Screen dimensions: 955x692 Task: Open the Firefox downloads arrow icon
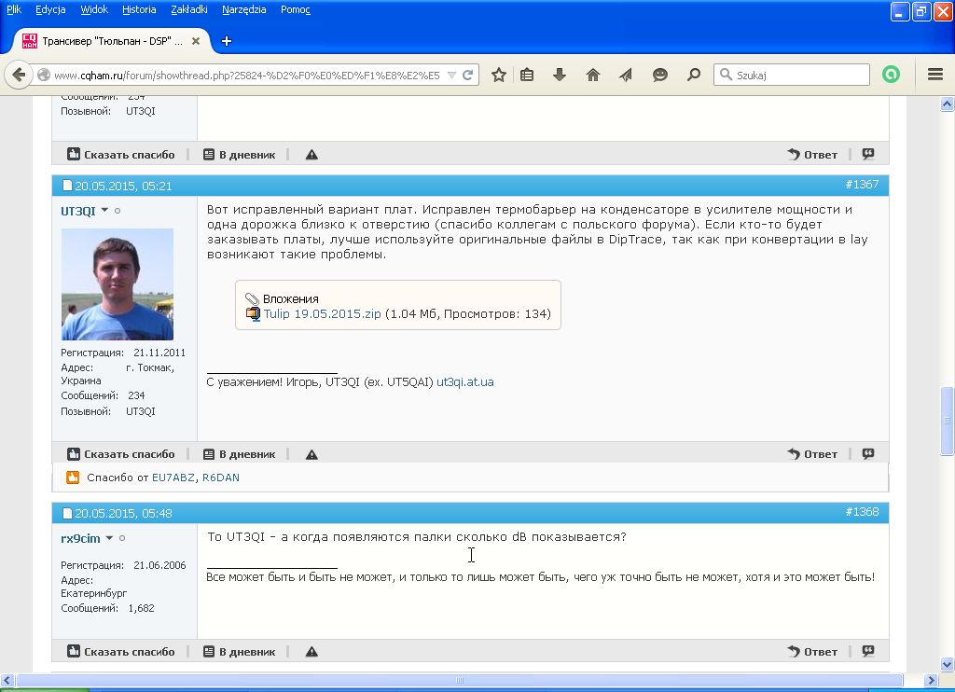pos(560,76)
